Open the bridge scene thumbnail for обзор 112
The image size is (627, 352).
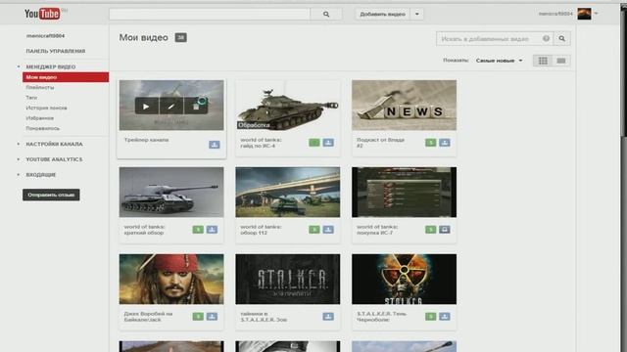coord(288,192)
